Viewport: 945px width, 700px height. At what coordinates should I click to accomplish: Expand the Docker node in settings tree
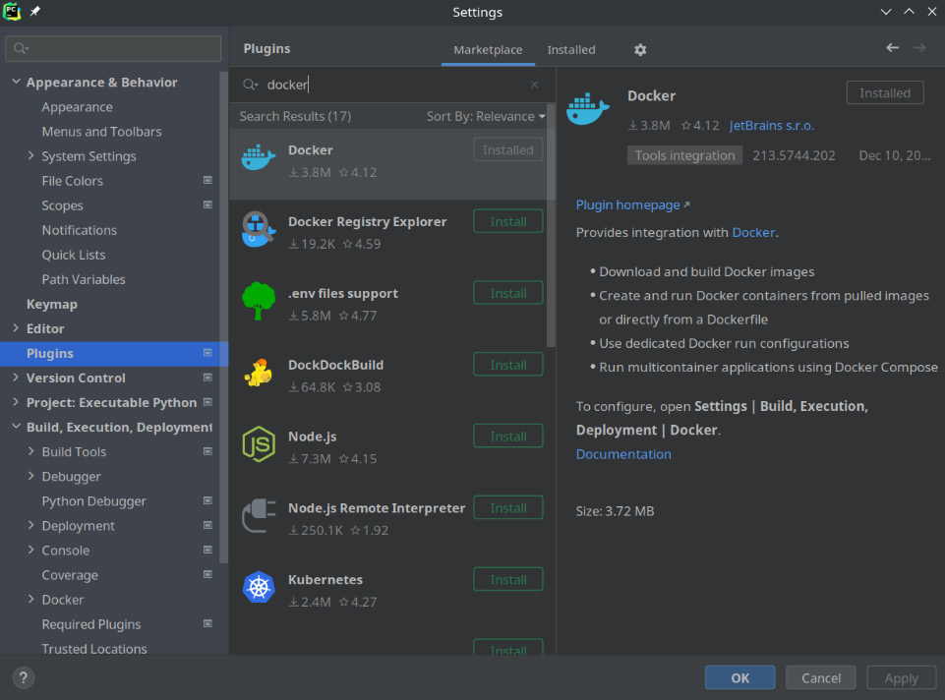pos(30,600)
